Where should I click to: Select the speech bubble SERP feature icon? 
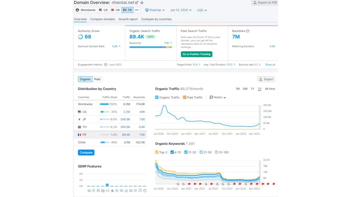tap(140, 191)
